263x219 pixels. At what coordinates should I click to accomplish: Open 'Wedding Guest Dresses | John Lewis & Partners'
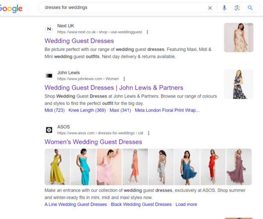tap(114, 88)
